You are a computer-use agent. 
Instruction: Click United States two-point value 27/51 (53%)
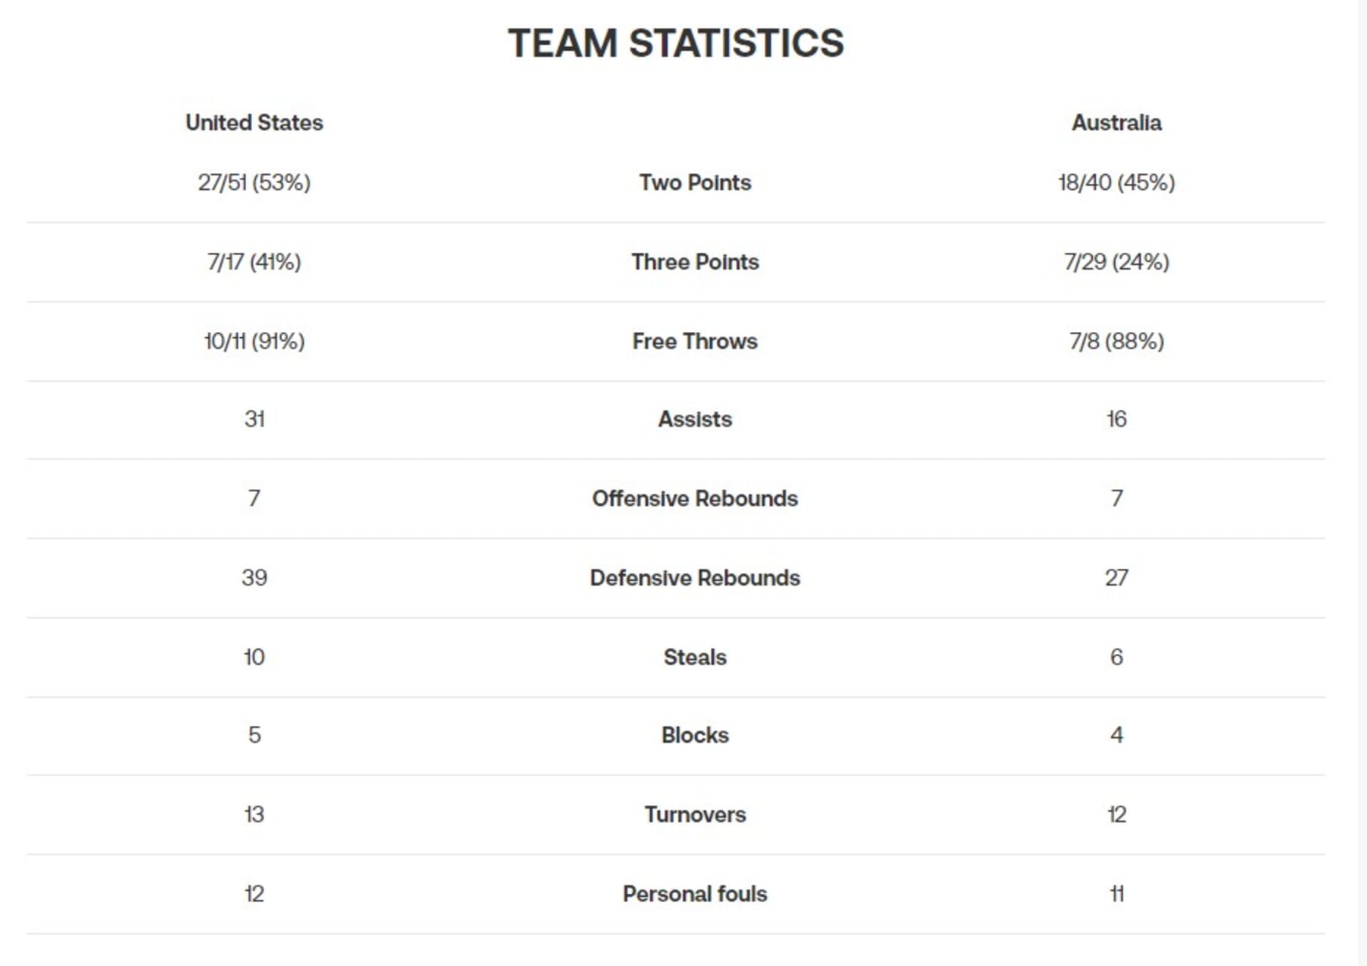[x=254, y=183]
